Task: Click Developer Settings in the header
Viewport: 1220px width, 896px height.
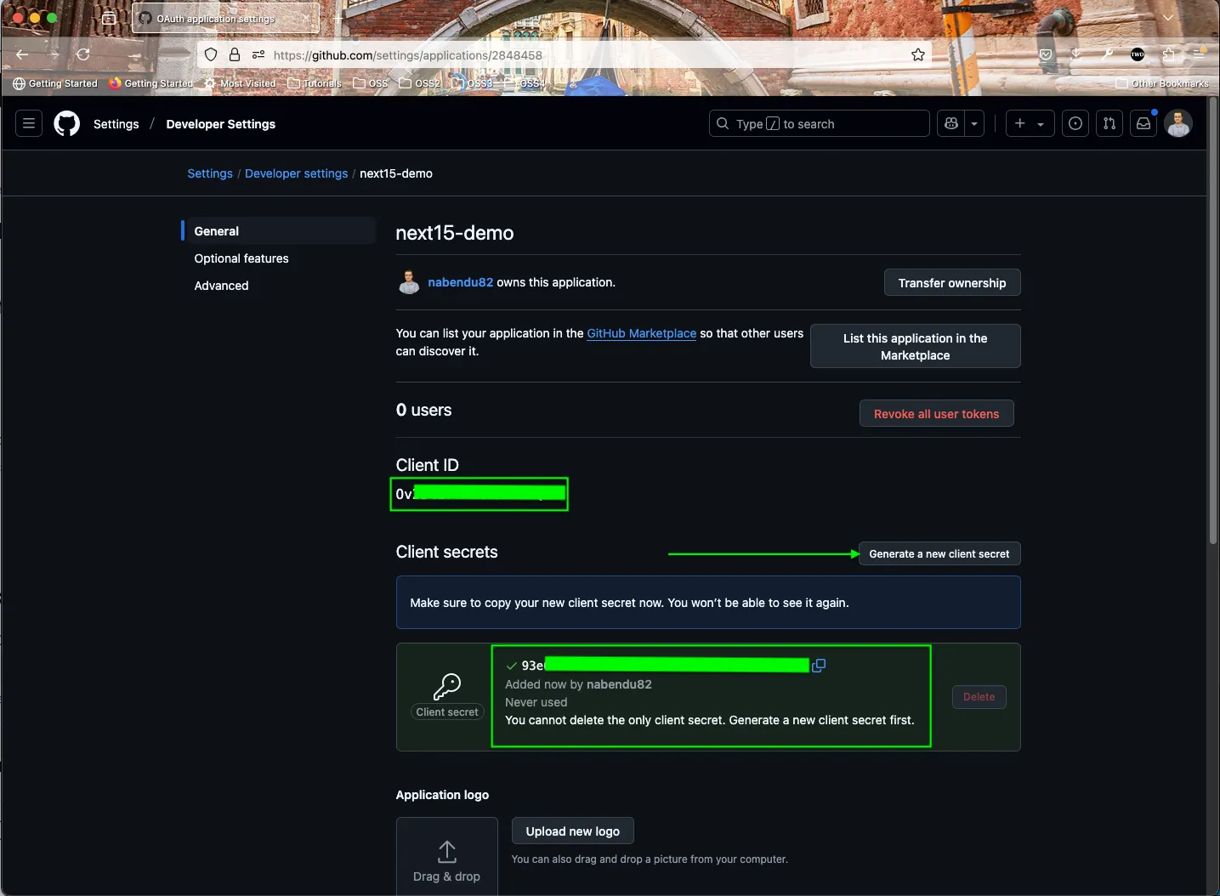Action: tap(221, 124)
